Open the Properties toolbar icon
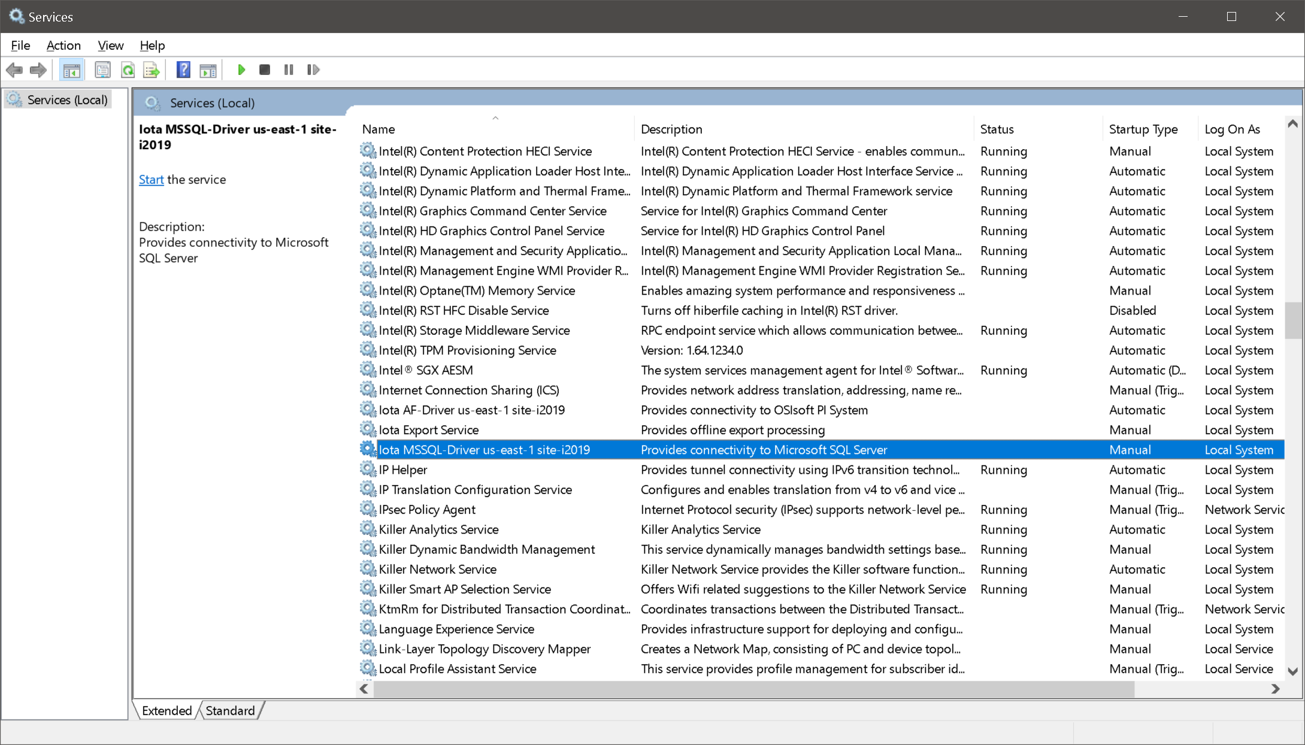 coord(102,70)
